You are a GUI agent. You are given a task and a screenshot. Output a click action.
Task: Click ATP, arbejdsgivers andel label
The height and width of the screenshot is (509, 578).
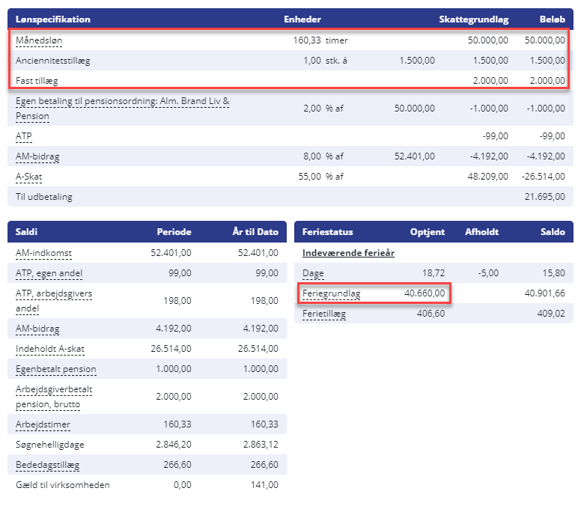54,301
